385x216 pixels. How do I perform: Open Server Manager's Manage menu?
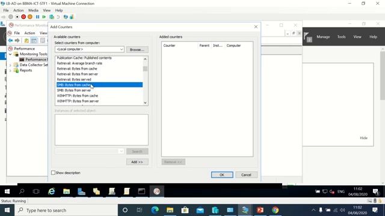pyautogui.click(x=323, y=37)
